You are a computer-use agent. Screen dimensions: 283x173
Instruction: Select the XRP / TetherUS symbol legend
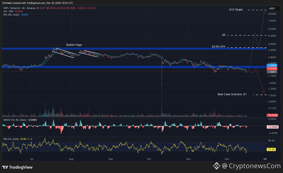point(19,8)
